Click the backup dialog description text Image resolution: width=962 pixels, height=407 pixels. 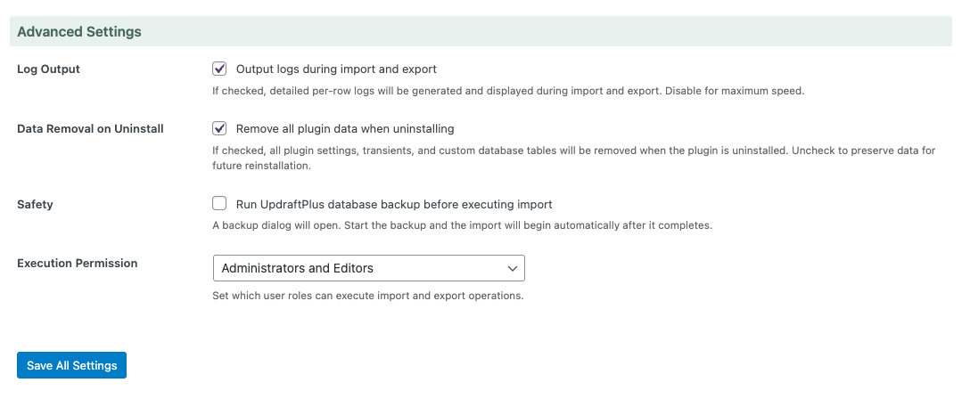coord(462,225)
